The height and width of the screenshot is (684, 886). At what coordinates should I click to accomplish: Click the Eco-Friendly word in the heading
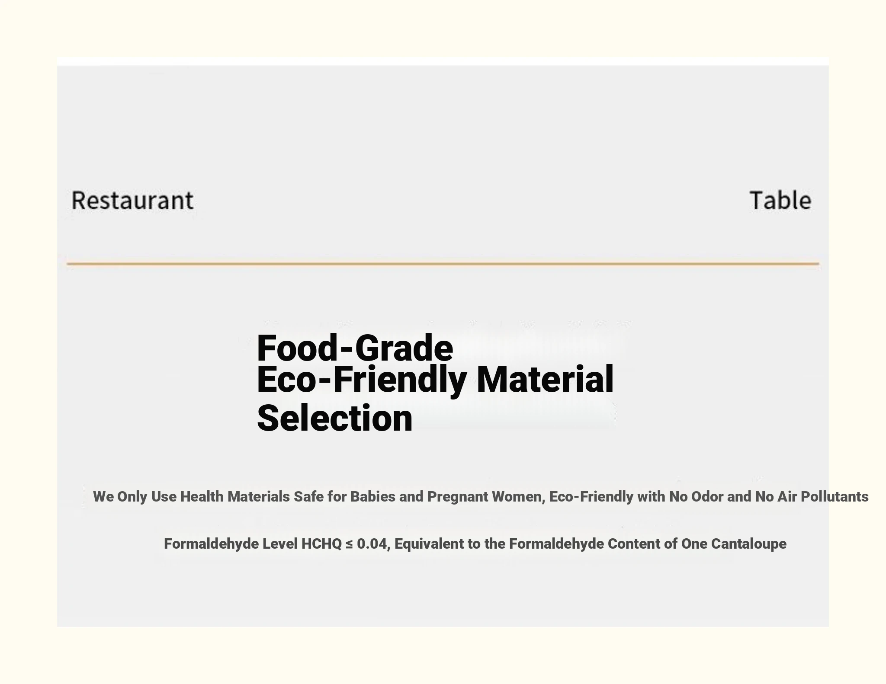362,380
